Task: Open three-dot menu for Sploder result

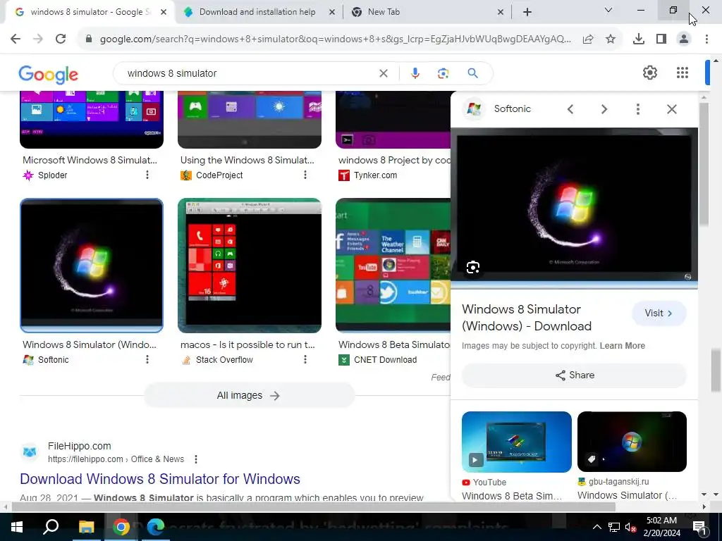Action: coord(147,175)
